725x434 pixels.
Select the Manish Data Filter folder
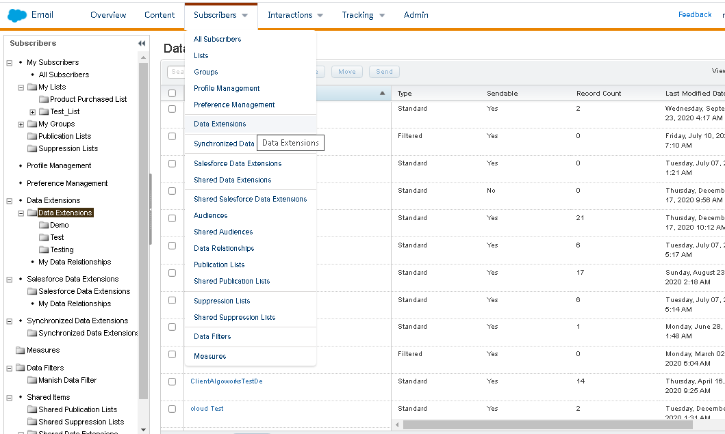[67, 380]
